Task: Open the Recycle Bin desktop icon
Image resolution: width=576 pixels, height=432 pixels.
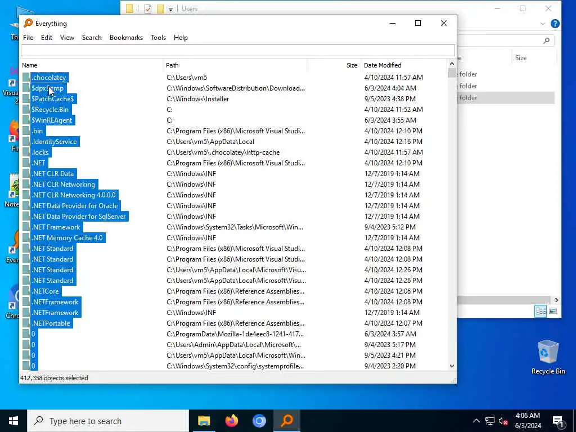Action: tap(548, 357)
